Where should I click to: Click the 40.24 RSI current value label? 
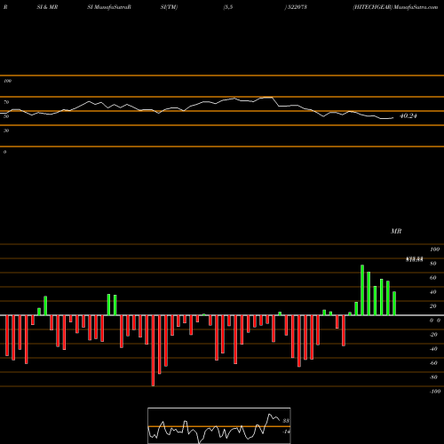tap(408, 116)
